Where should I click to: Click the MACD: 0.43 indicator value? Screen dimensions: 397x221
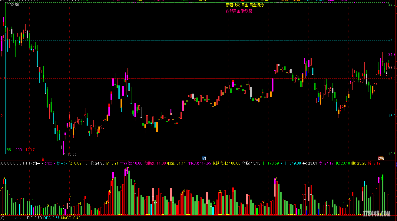point(71,218)
